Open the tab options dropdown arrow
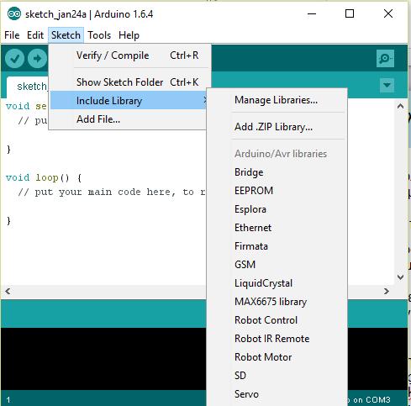 point(387,85)
